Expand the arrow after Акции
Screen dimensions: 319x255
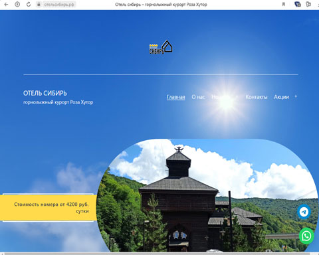[x=296, y=96]
